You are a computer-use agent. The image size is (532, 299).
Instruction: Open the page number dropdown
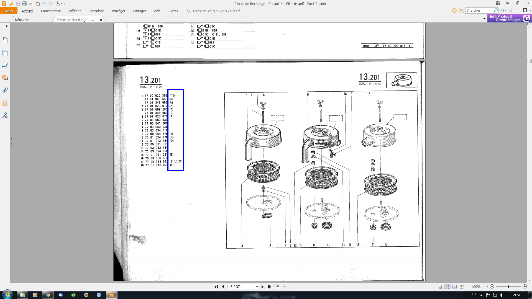tap(257, 287)
